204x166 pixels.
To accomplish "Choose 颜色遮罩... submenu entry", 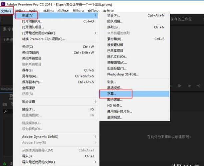I will [134, 100].
